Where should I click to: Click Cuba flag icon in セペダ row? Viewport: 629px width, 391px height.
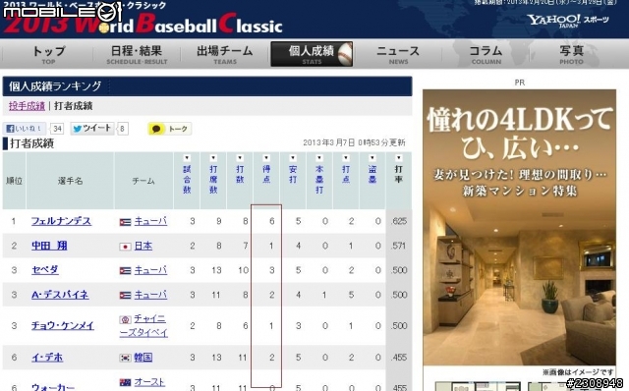click(125, 271)
